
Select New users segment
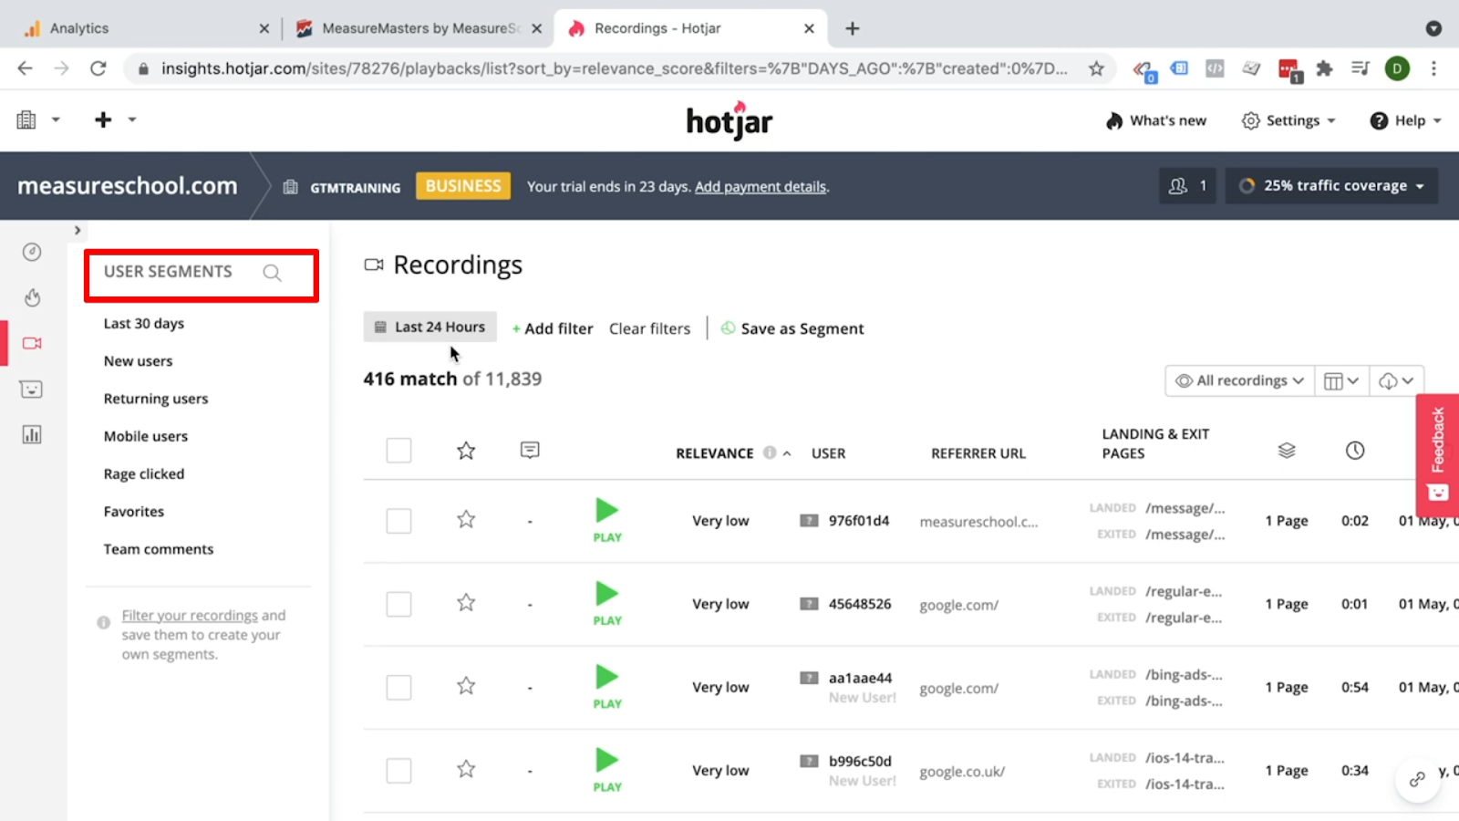[x=138, y=361]
